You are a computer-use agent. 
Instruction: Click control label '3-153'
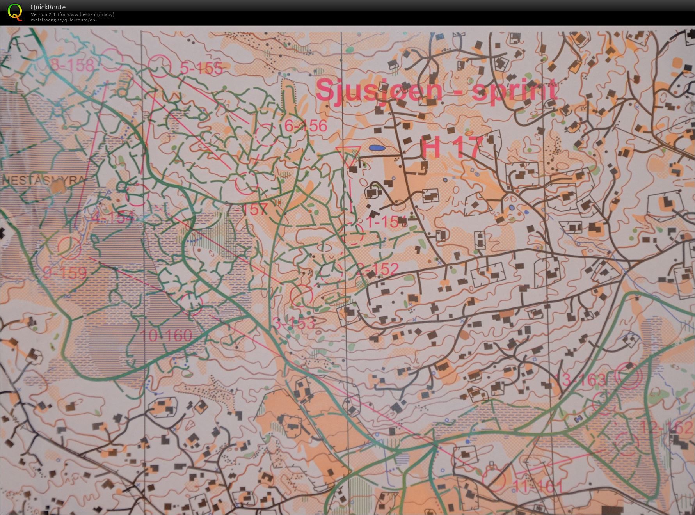tap(293, 323)
